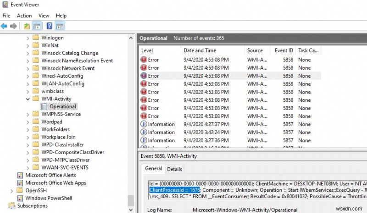
Task: Select the WPD-ClassInstaller tree item
Action: 62,145
